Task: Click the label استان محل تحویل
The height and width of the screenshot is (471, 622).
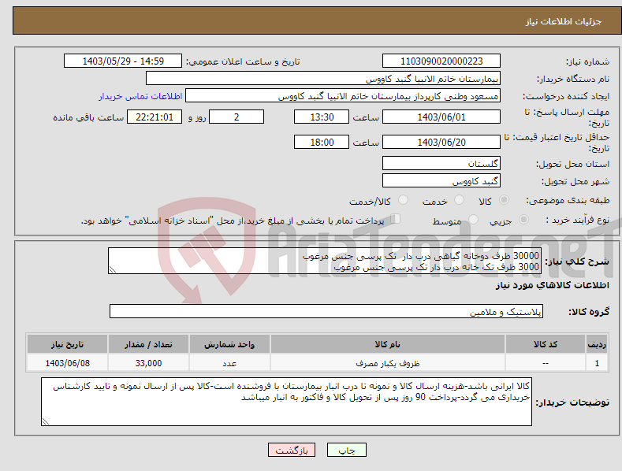Action: point(573,164)
